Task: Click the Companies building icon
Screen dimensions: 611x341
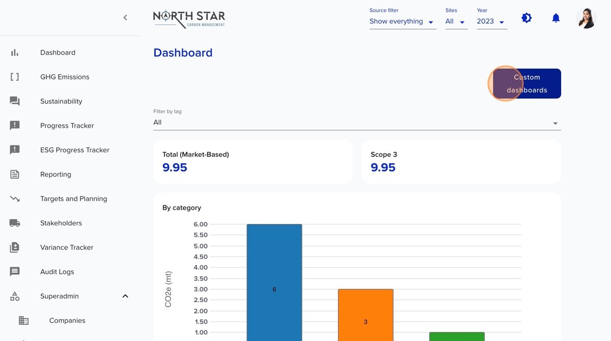Action: pos(24,321)
